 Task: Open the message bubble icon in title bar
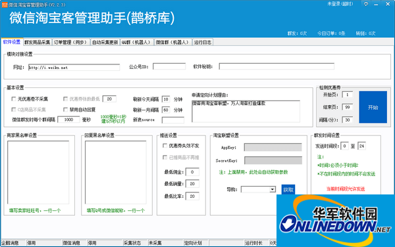[366, 4]
